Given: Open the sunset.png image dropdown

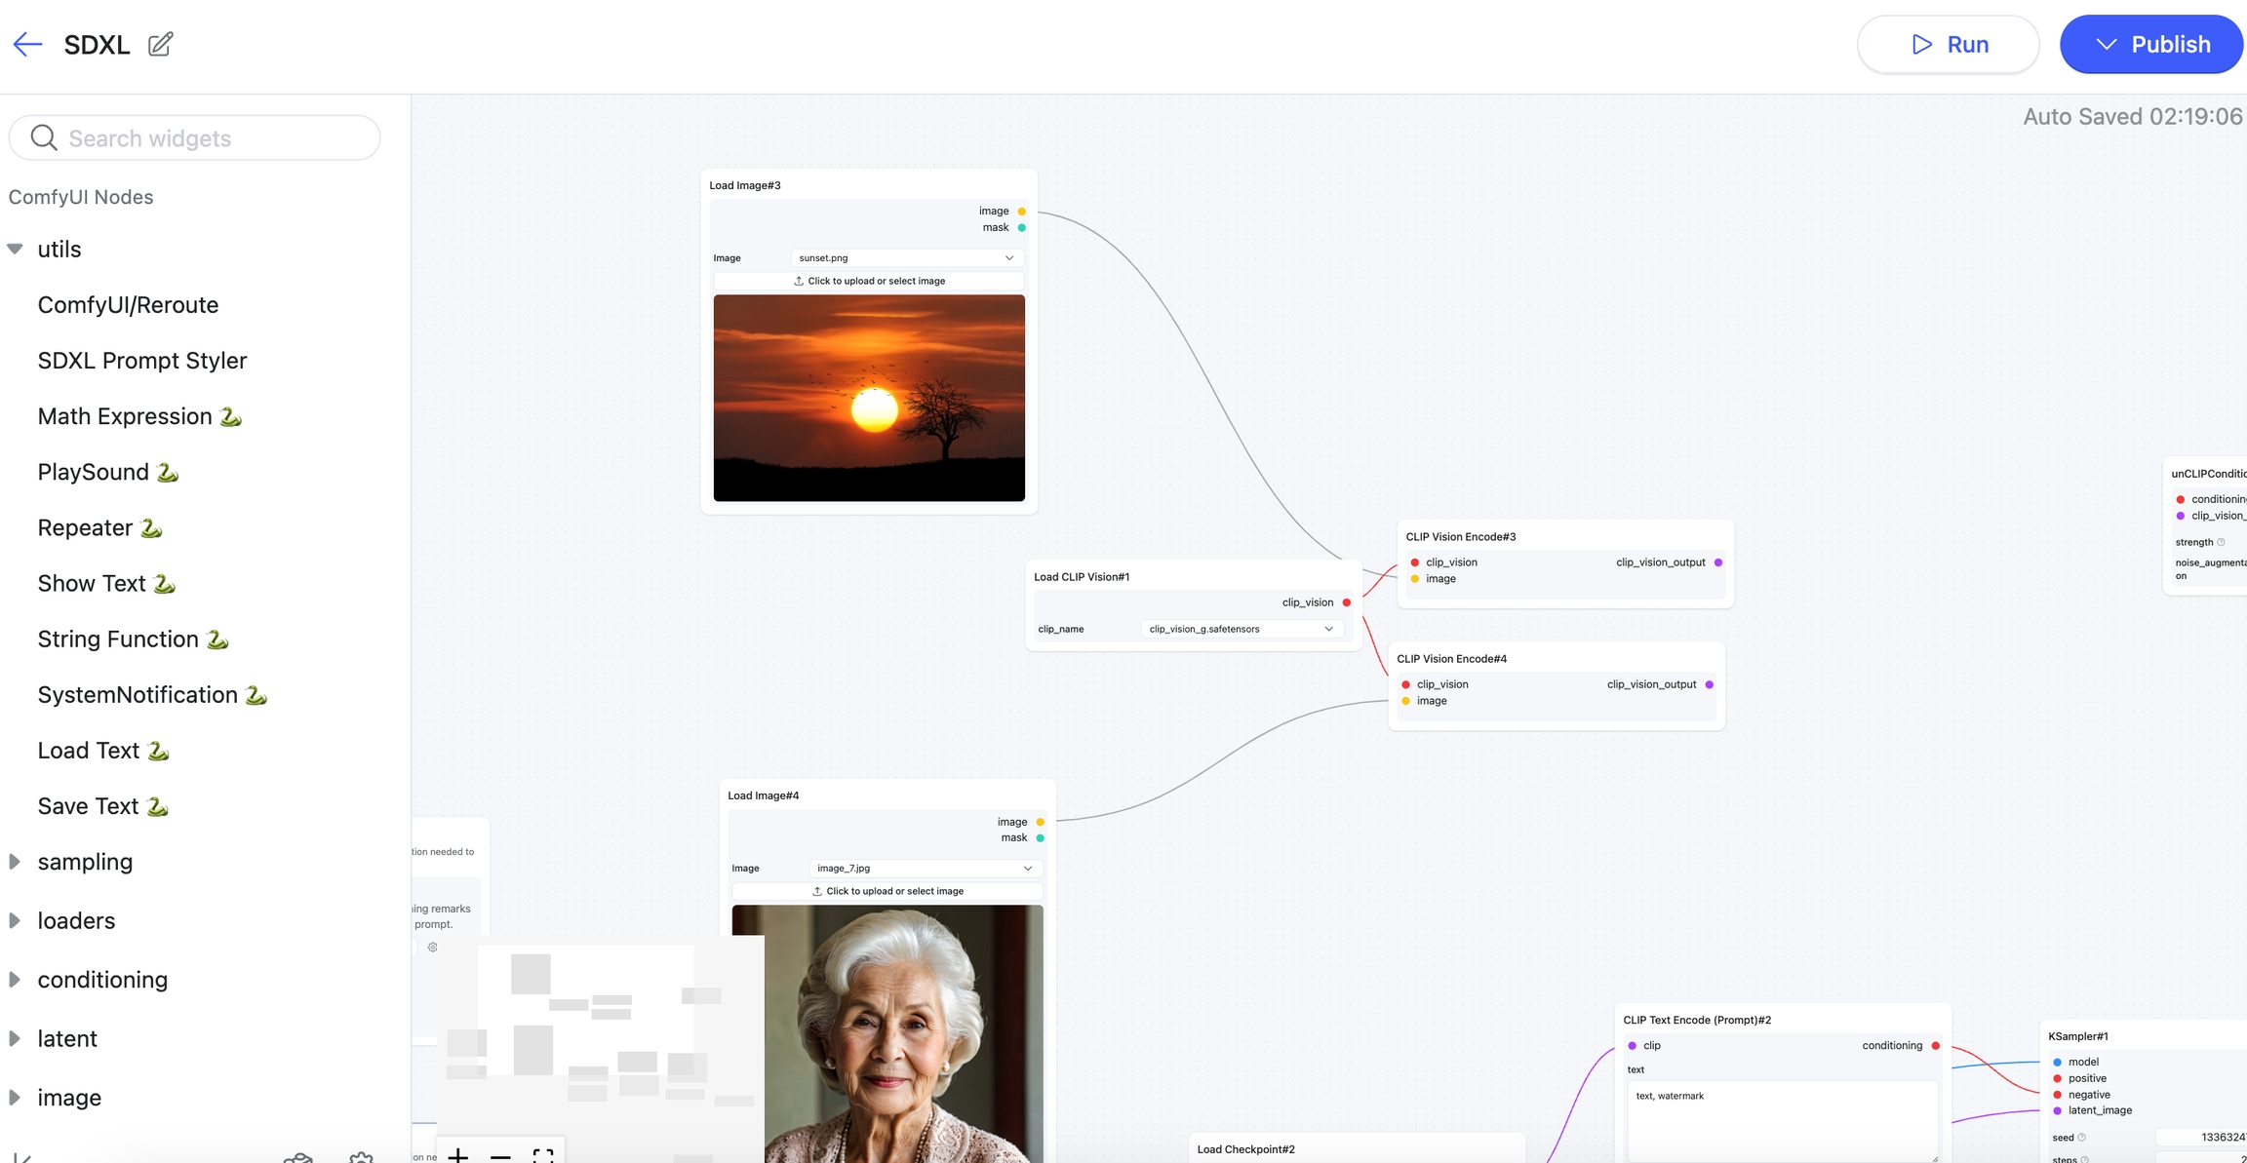Looking at the screenshot, I should 906,258.
